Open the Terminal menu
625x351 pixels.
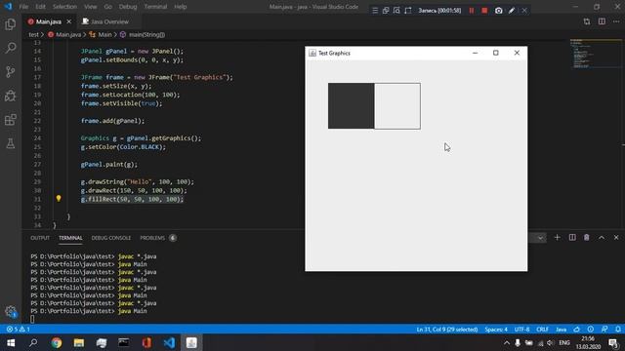coord(155,7)
